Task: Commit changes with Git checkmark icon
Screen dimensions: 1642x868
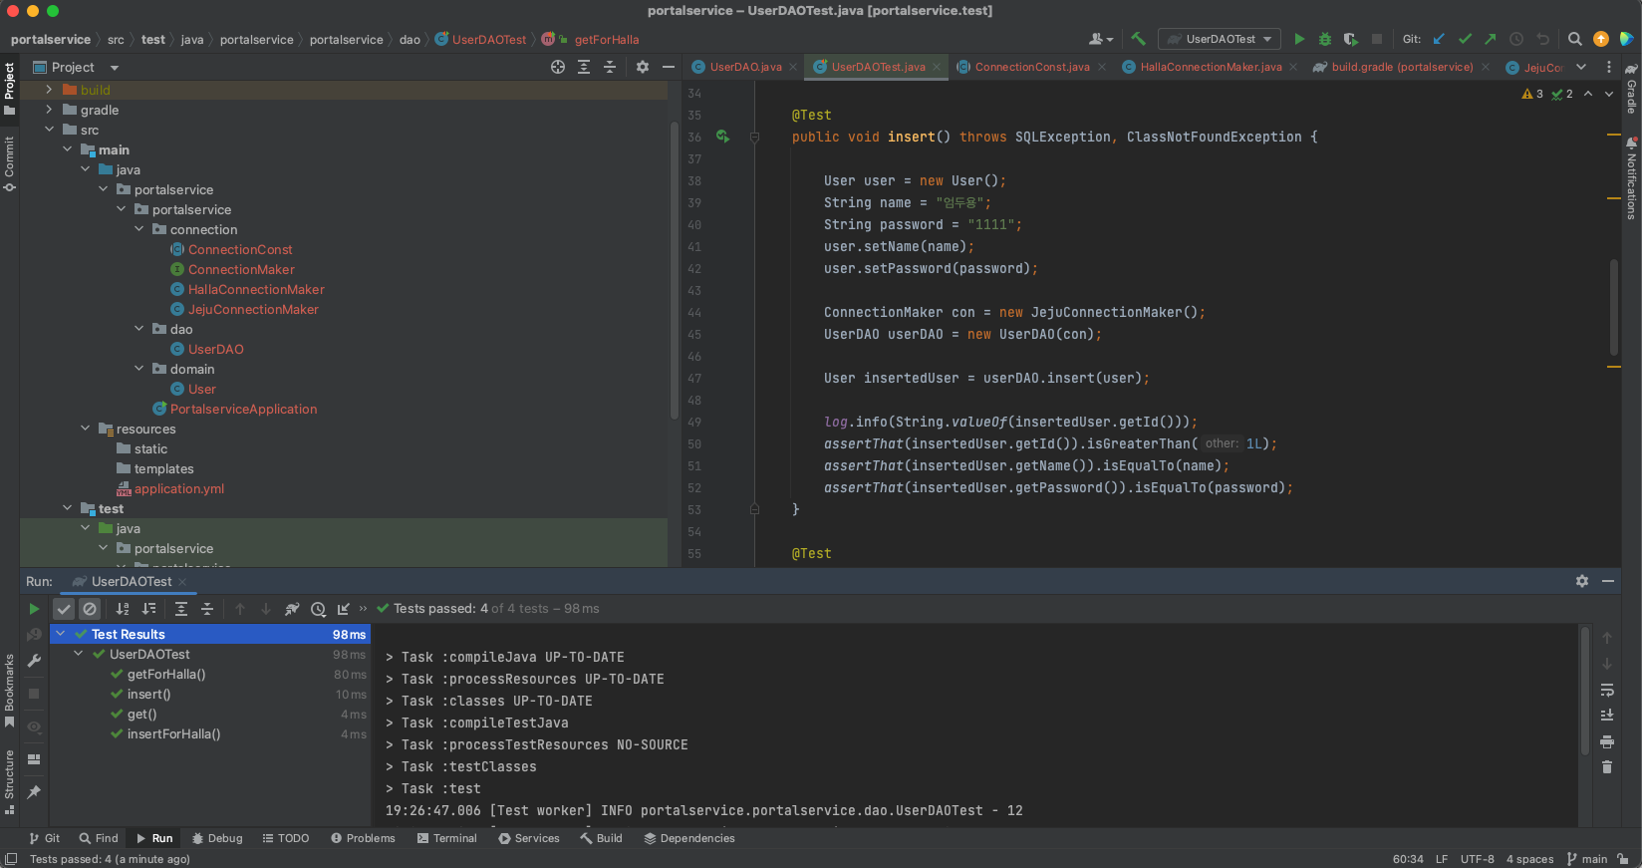Action: [x=1465, y=39]
